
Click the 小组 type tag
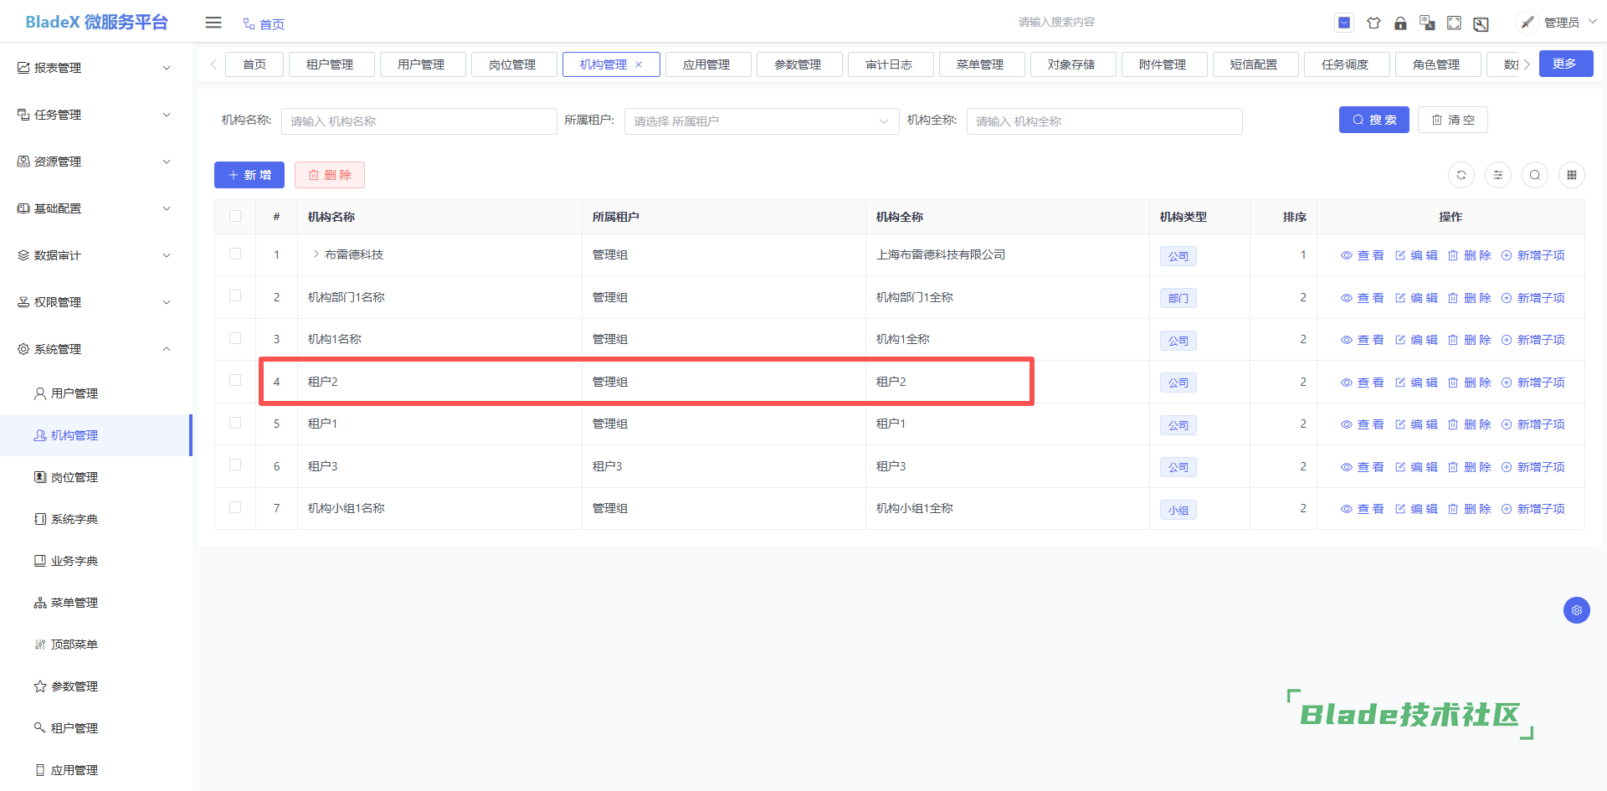click(x=1178, y=510)
